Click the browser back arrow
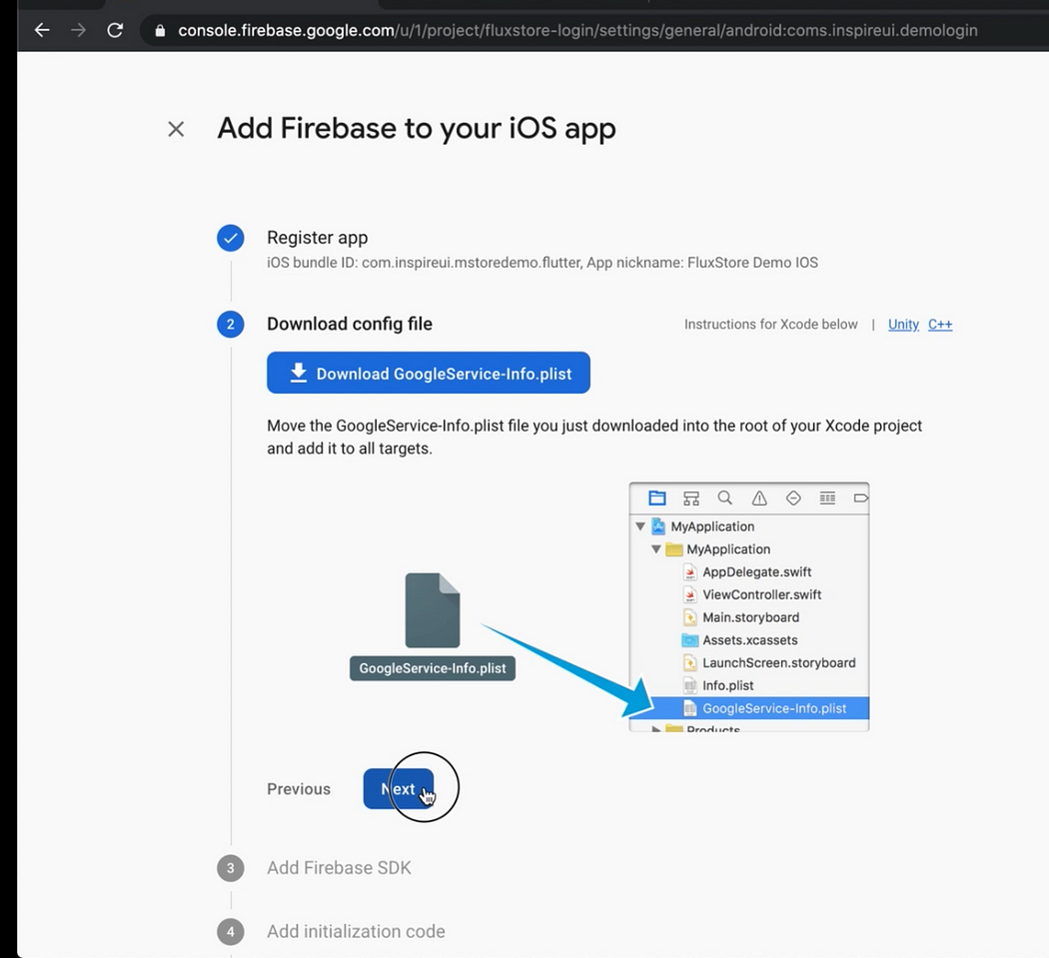The width and height of the screenshot is (1049, 958). [42, 30]
